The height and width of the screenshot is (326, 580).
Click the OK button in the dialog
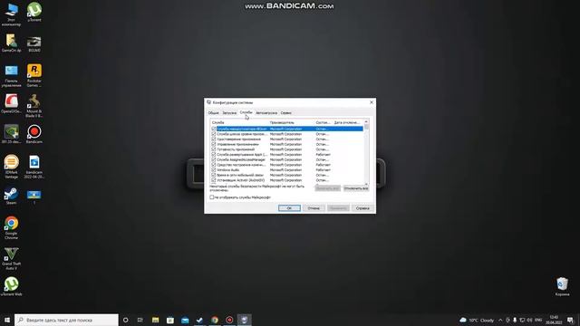click(x=289, y=208)
